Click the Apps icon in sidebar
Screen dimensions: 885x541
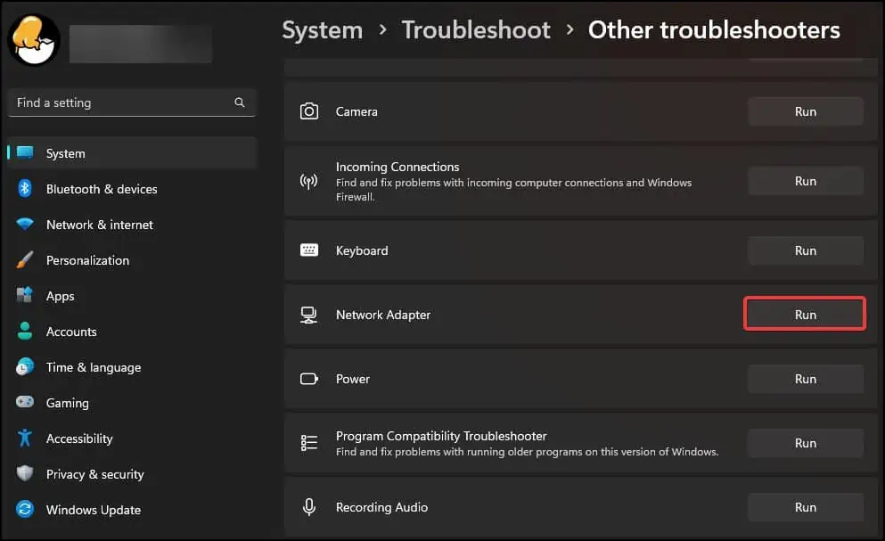(x=25, y=295)
